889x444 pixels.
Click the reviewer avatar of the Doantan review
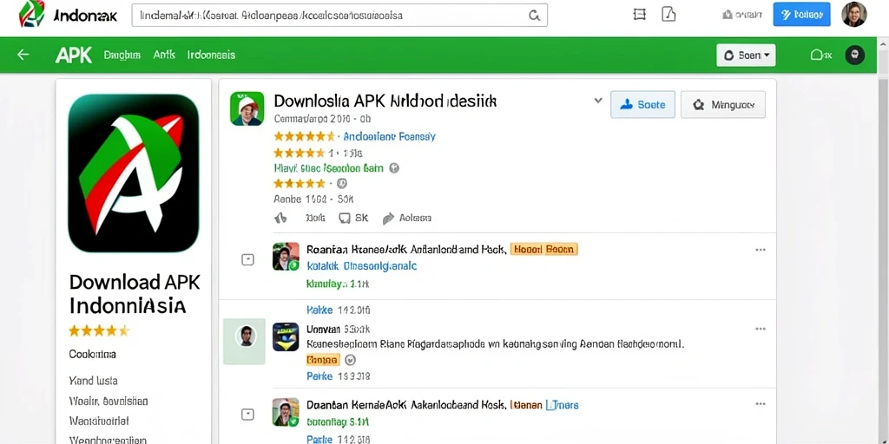pos(286,412)
